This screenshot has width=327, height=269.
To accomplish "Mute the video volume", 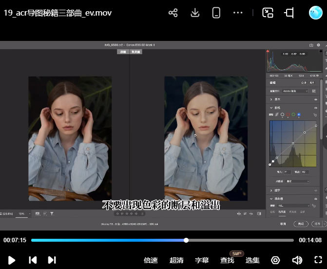I will pos(297,260).
